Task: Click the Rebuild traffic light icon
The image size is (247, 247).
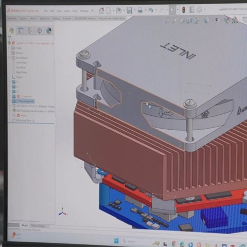Action: pos(184,10)
